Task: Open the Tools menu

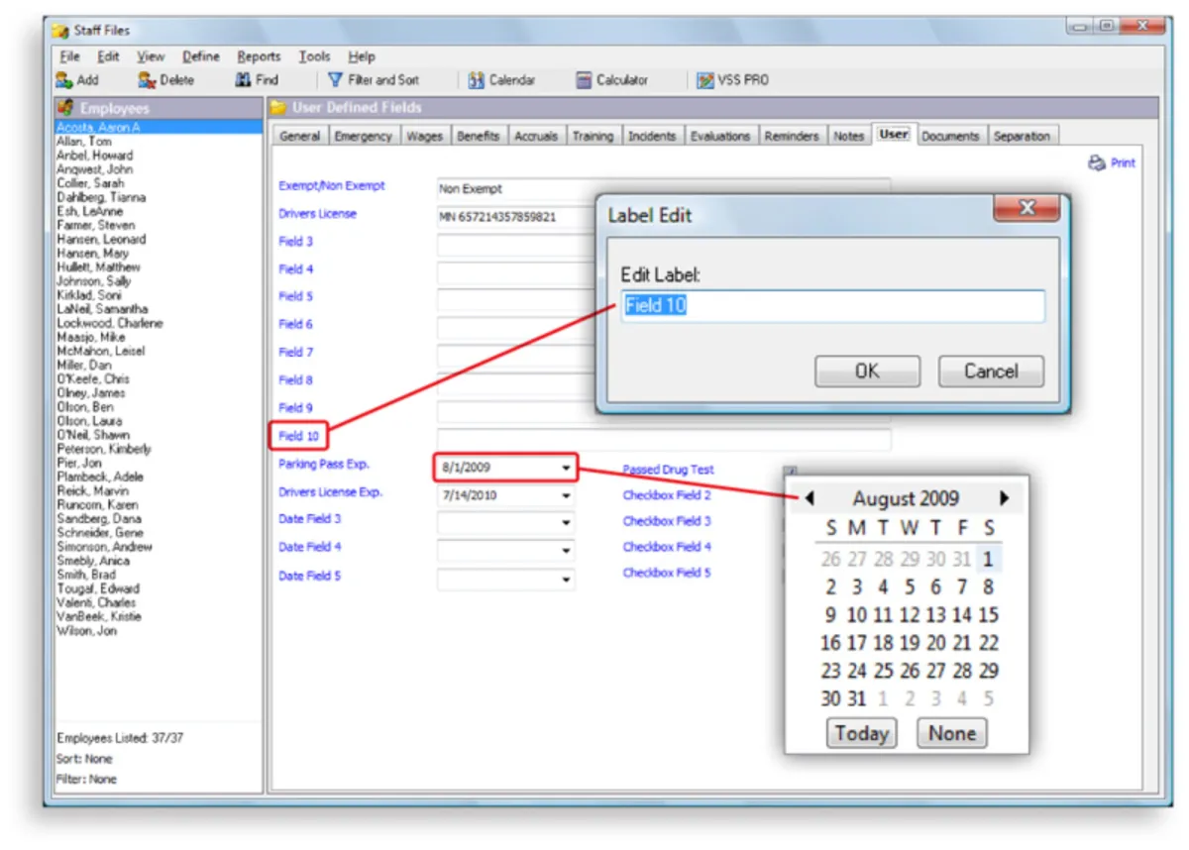Action: coord(315,56)
